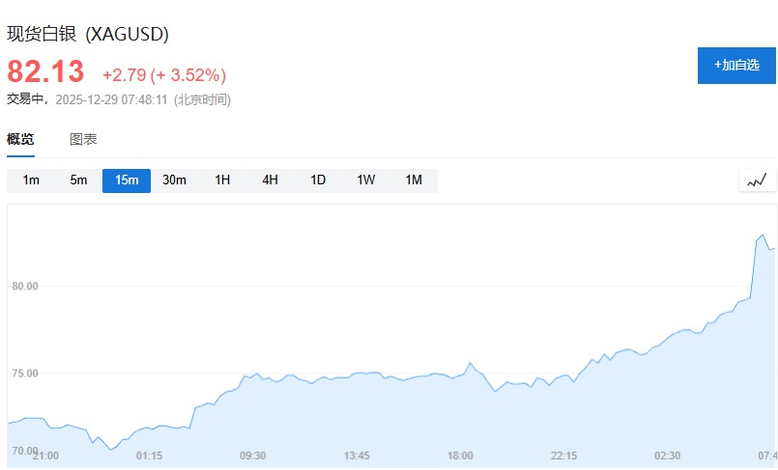
Task: Click the line chart type icon
Action: [x=757, y=180]
